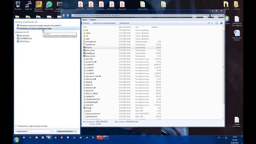The width and height of the screenshot is (256, 144).
Task: Open the ManageEngine MibBrowser desktop icon
Action: click(x=39, y=6)
